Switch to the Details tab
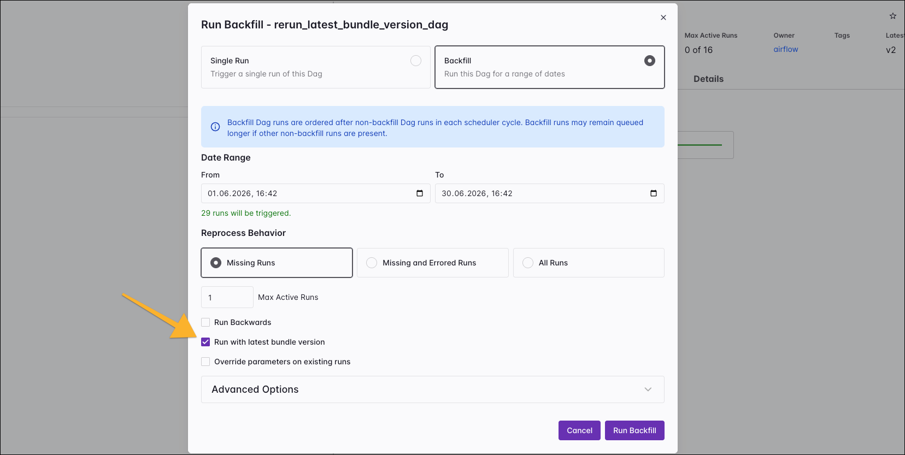 pyautogui.click(x=708, y=79)
